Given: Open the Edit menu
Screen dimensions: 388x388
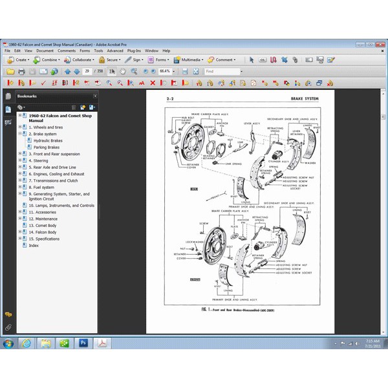Looking at the screenshot, I should 17,50.
